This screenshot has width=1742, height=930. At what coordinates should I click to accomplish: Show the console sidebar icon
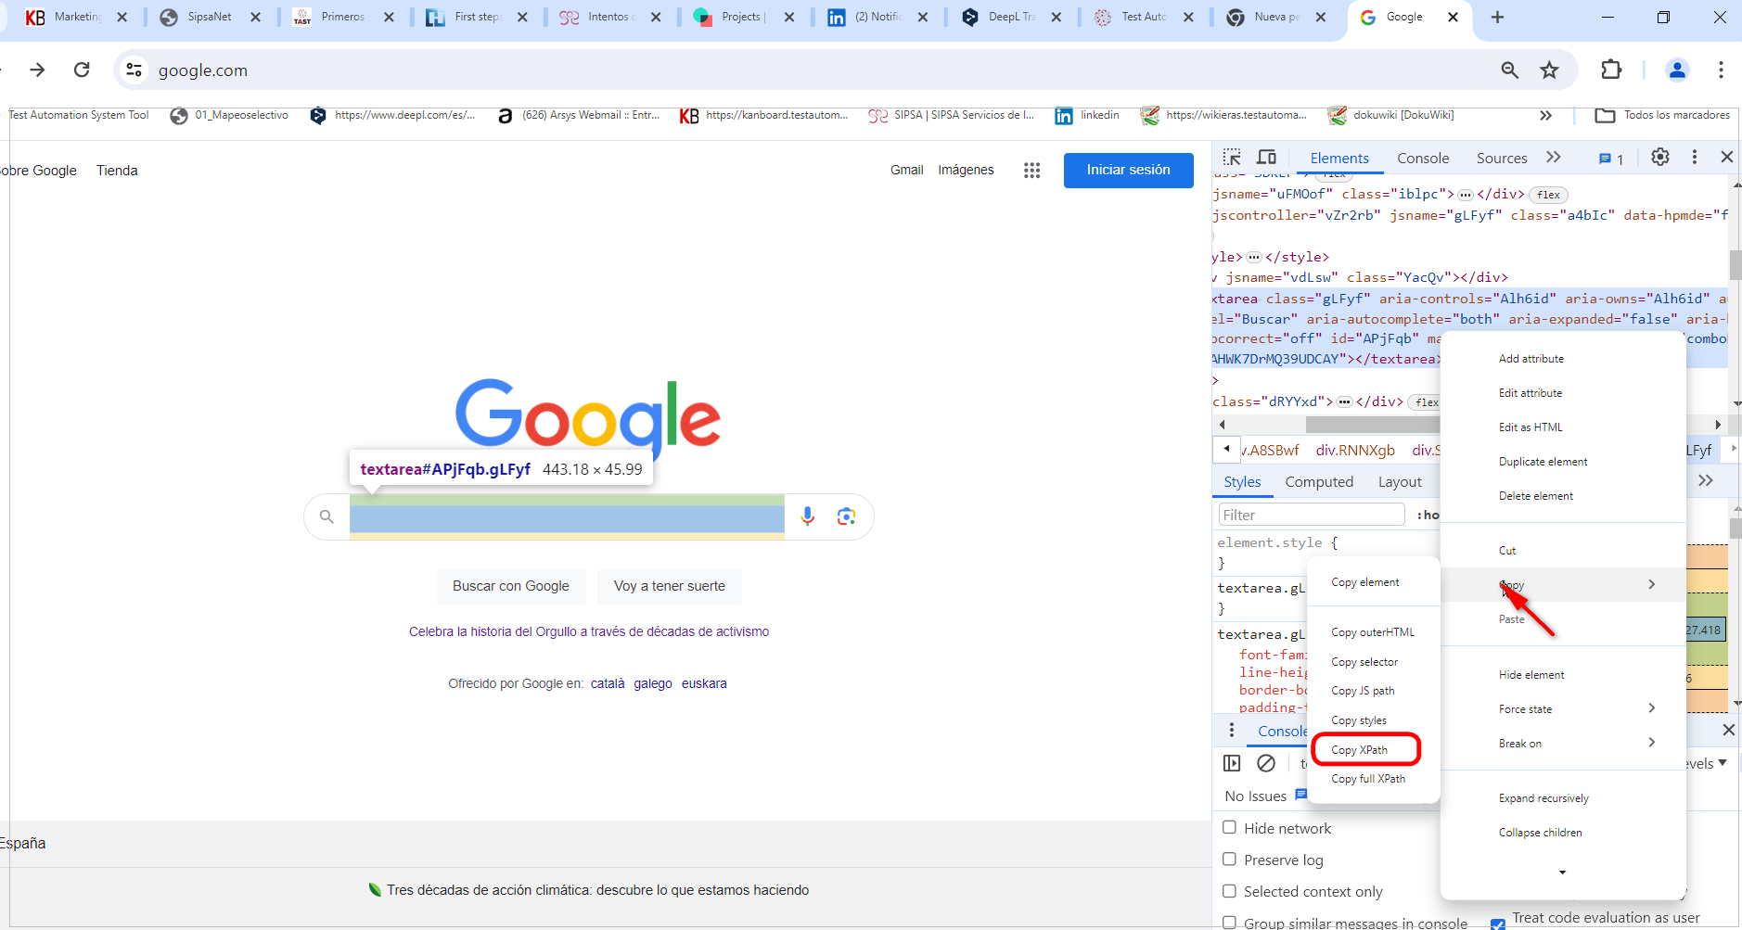(x=1232, y=763)
